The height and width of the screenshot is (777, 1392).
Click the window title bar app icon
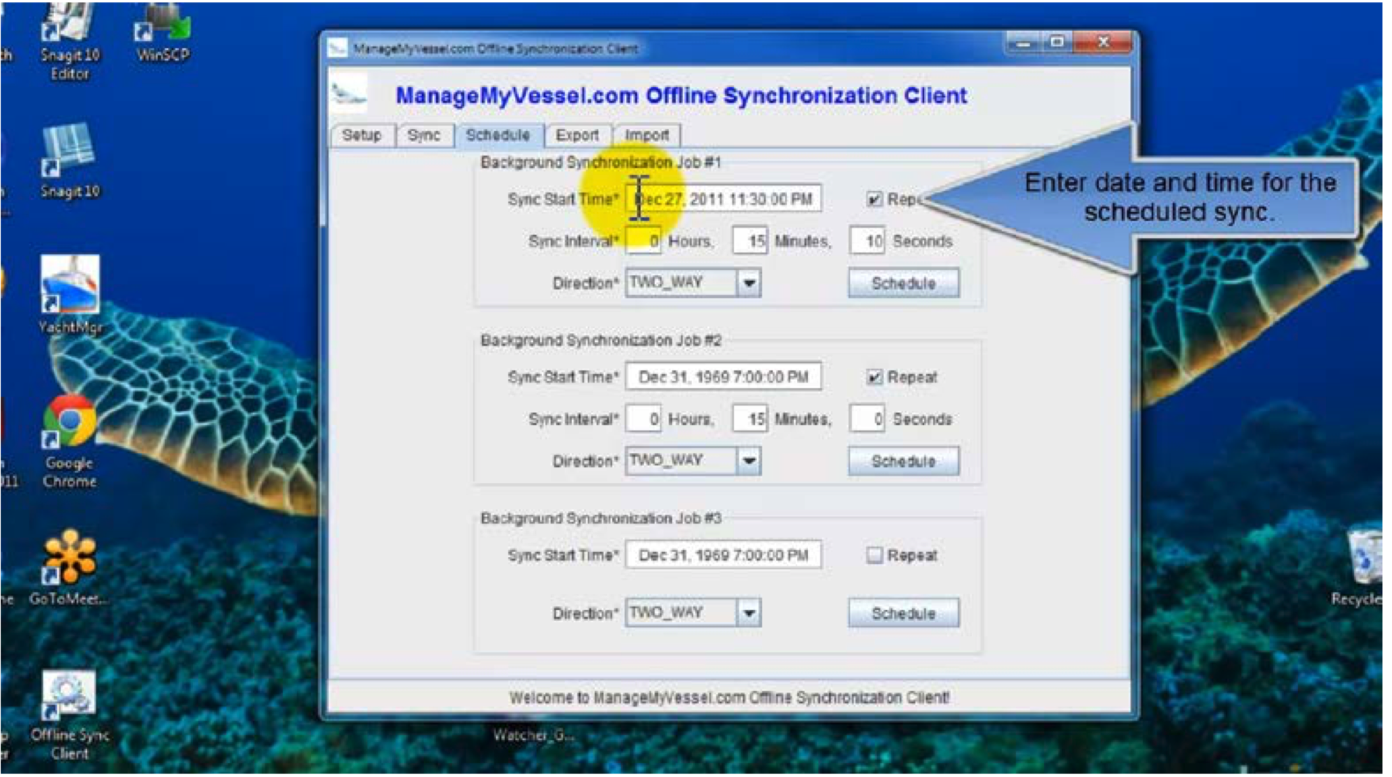(x=338, y=48)
